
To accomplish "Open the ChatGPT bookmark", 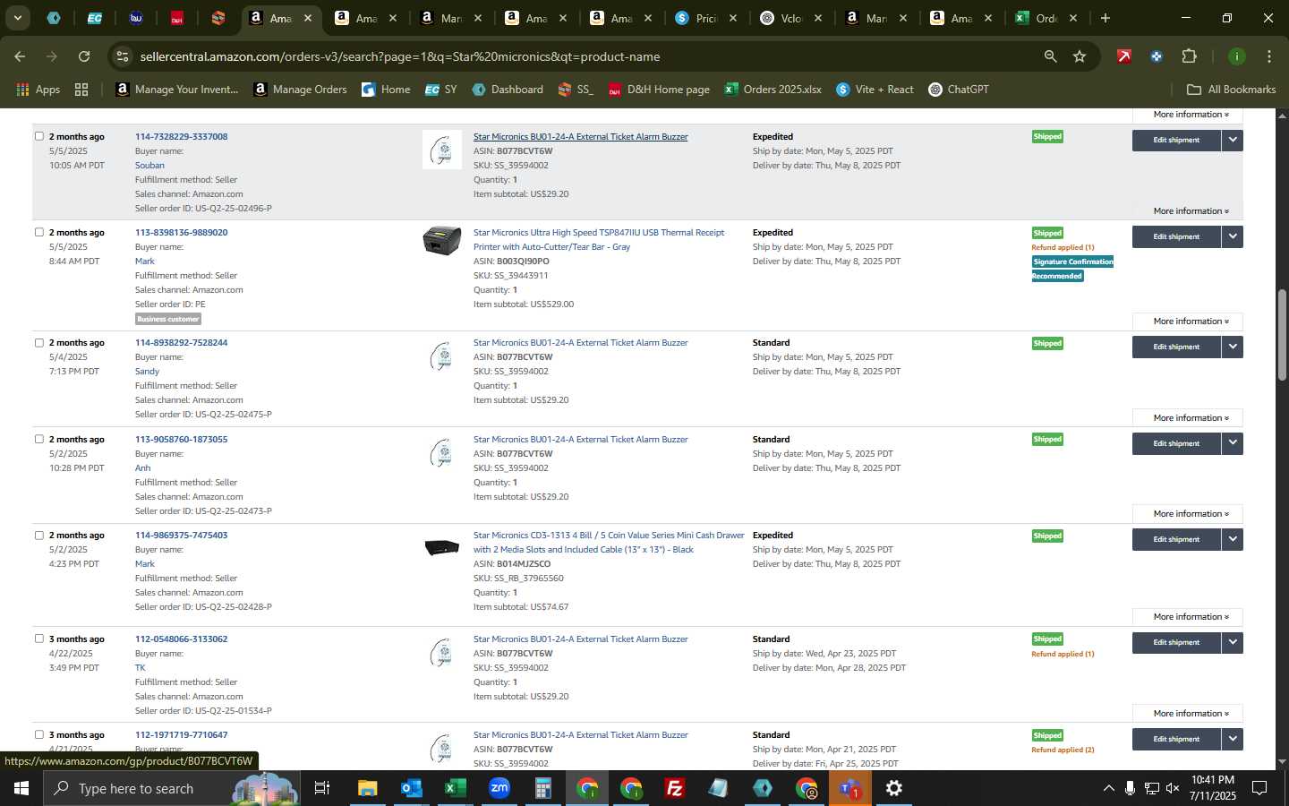I will (x=959, y=90).
